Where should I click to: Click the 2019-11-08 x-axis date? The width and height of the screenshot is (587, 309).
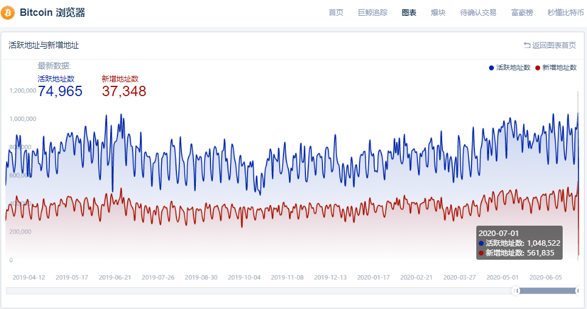287,277
